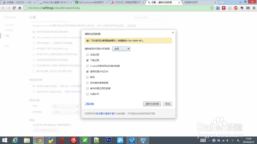Screen dimensions: 257x144
Task: Reload the current settings page
Action: click(x=14, y=8)
